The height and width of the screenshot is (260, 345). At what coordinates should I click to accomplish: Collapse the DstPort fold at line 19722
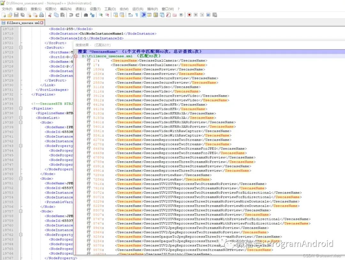pos(21,47)
